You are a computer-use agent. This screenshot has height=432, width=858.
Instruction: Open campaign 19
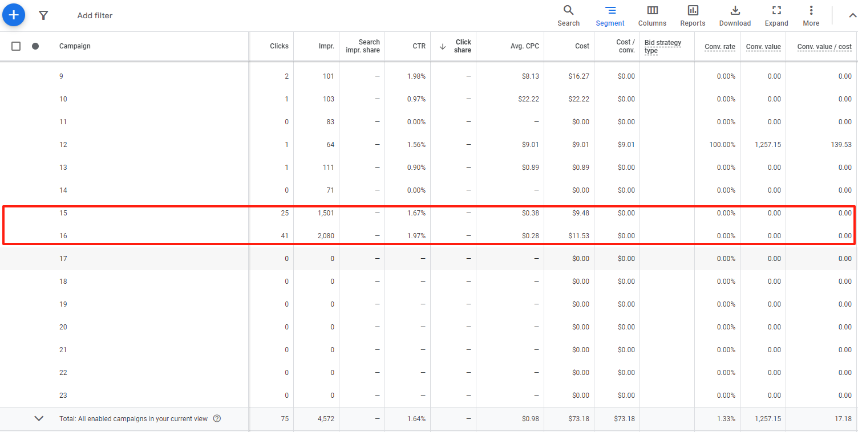pos(63,304)
